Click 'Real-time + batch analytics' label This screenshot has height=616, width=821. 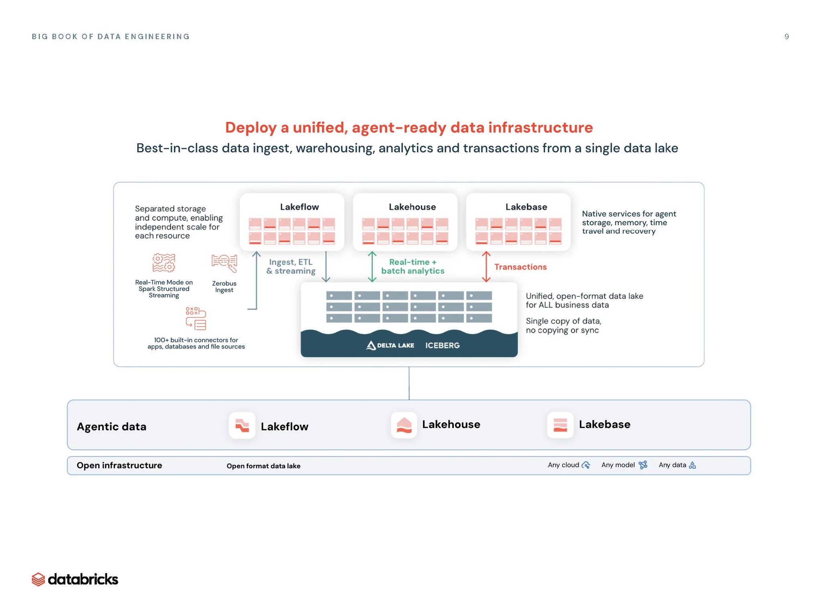(413, 266)
